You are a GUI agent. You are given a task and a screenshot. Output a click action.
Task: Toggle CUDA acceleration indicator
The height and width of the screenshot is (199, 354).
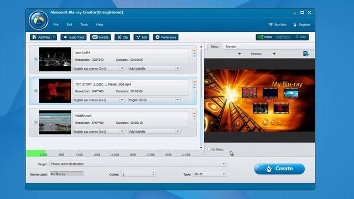coord(265,37)
